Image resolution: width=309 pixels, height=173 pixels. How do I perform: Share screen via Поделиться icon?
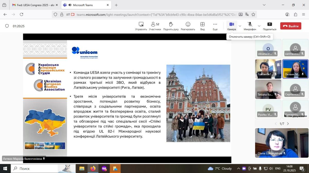coord(269,26)
